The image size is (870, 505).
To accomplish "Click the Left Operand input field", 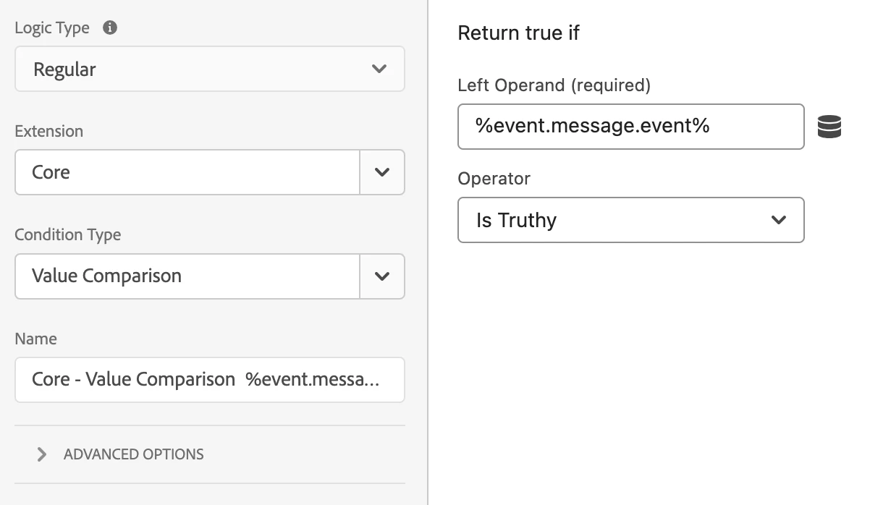I will point(630,127).
